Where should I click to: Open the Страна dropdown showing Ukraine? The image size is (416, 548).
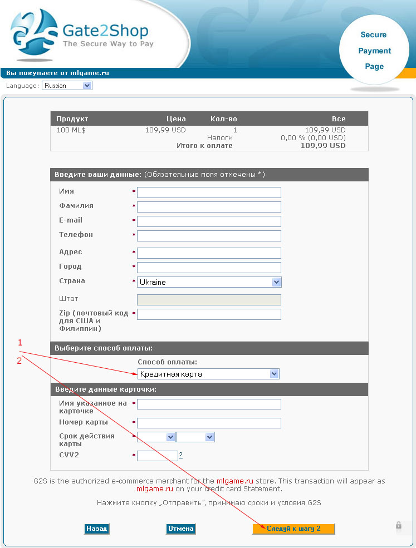pyautogui.click(x=209, y=282)
